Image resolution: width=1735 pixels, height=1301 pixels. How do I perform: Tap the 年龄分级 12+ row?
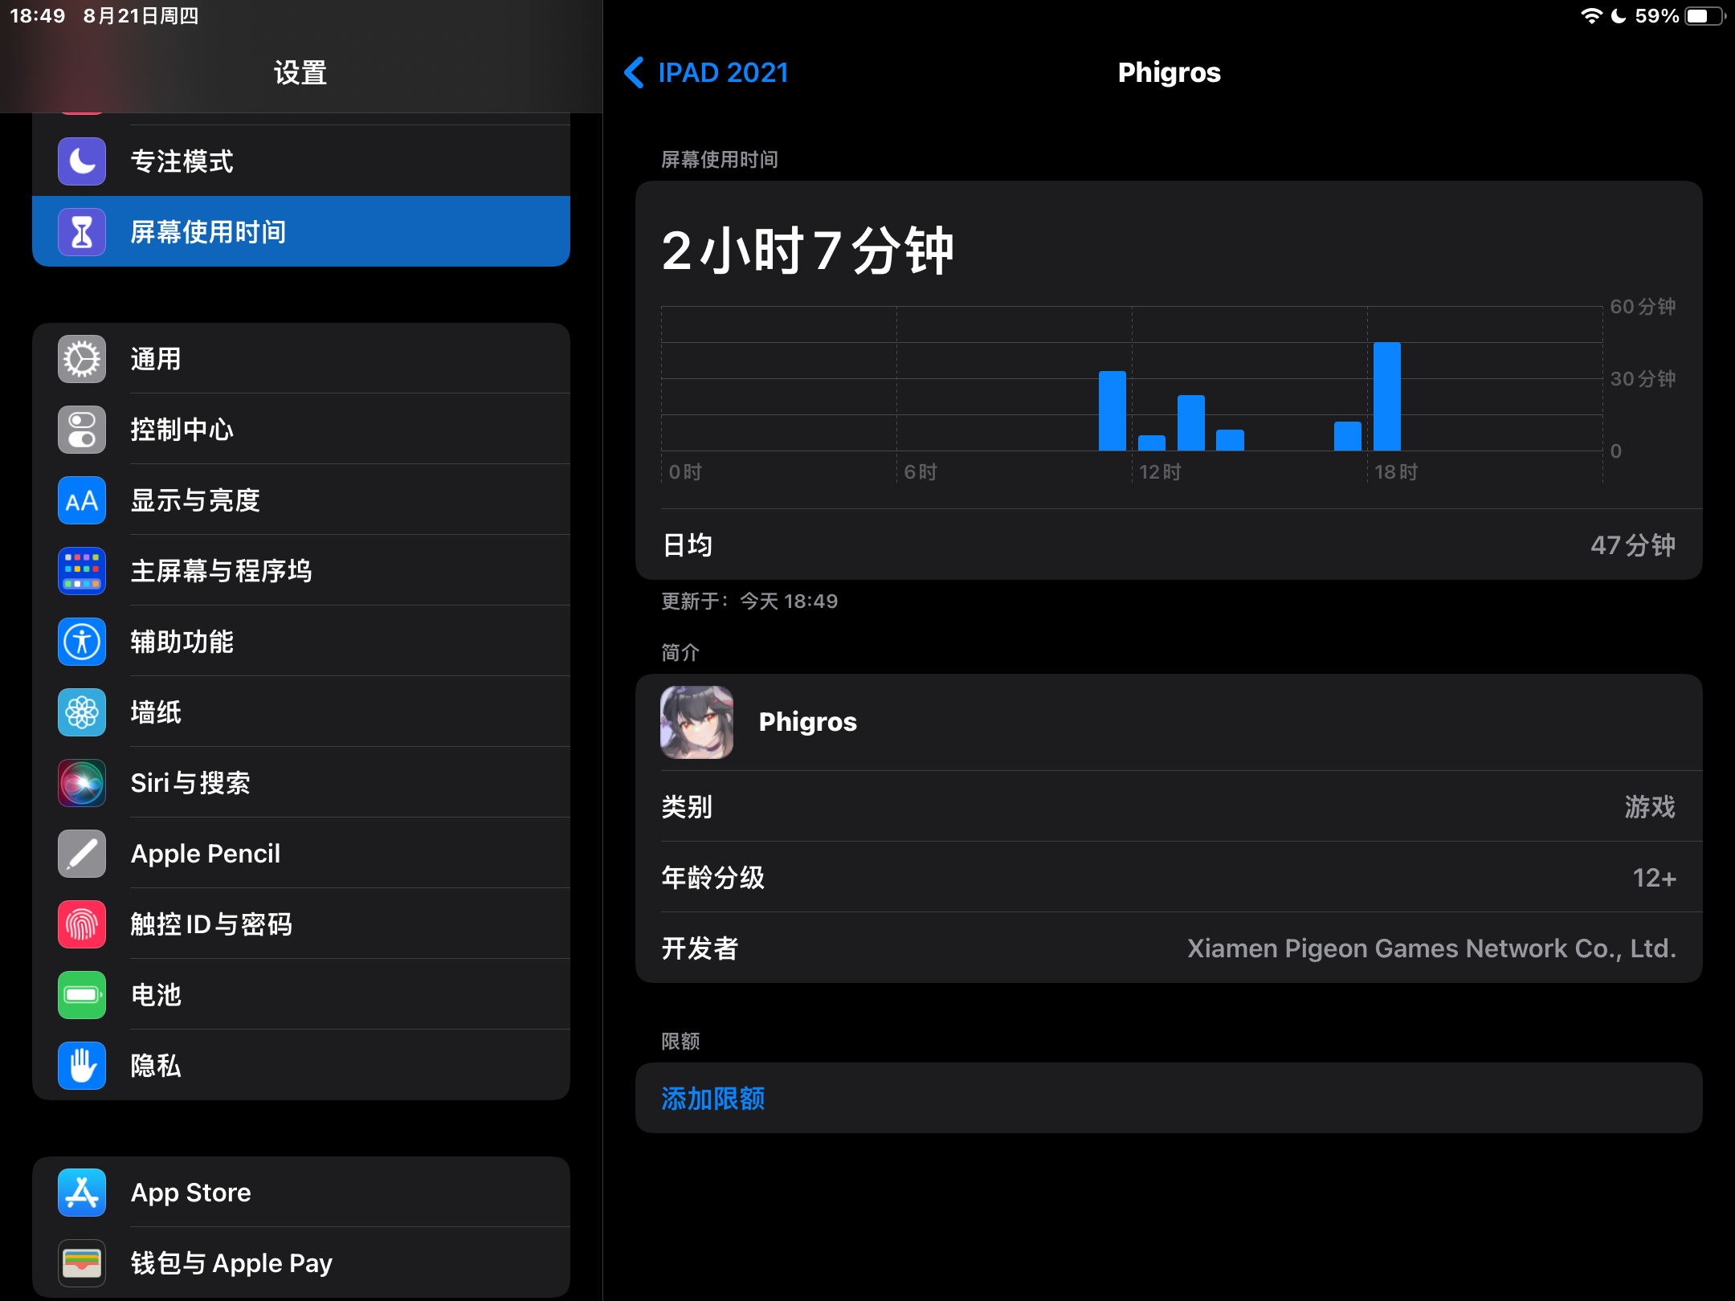click(1169, 878)
